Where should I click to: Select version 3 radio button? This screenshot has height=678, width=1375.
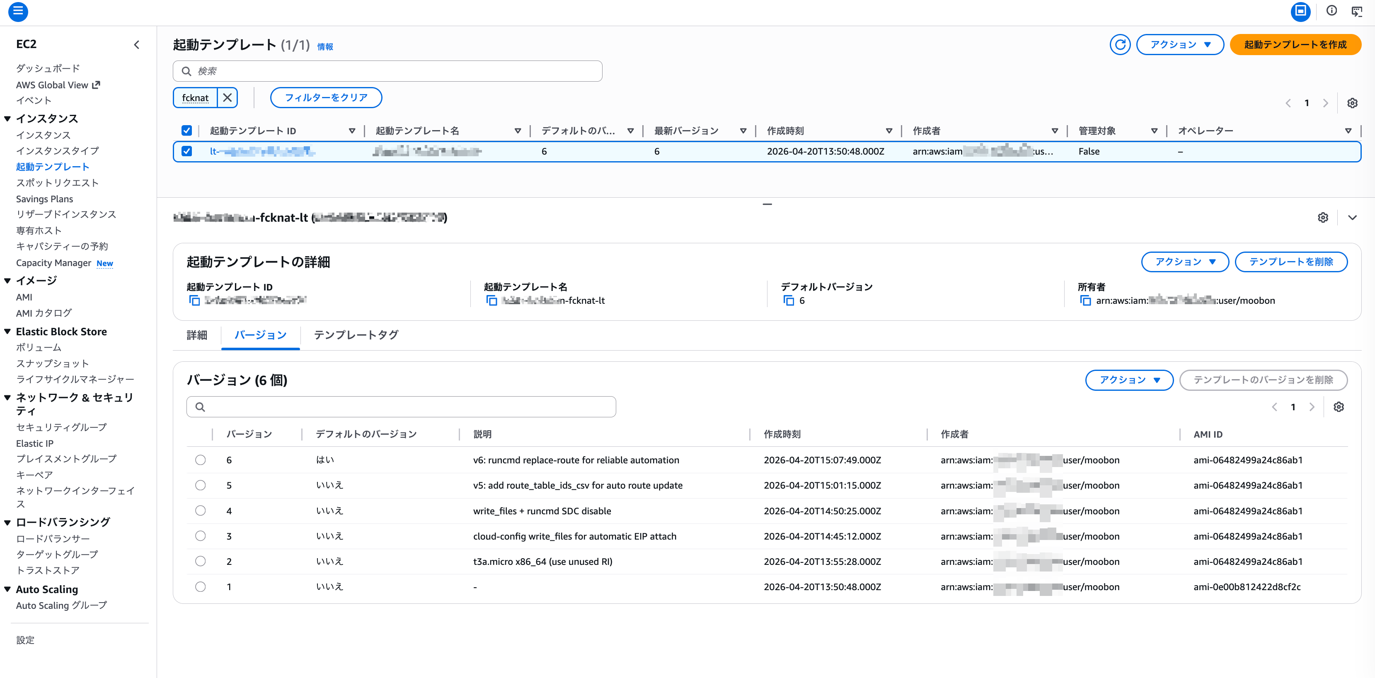click(x=200, y=536)
